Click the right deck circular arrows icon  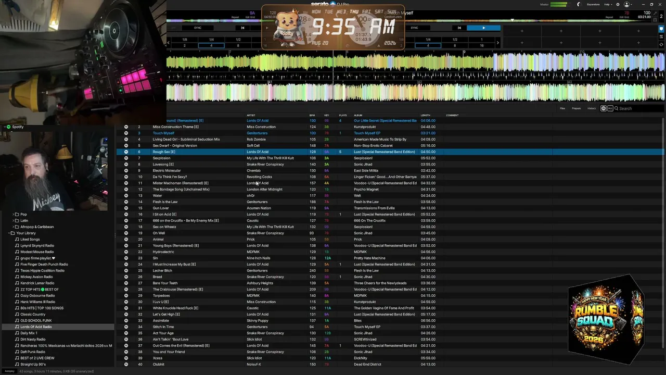[x=661, y=45]
